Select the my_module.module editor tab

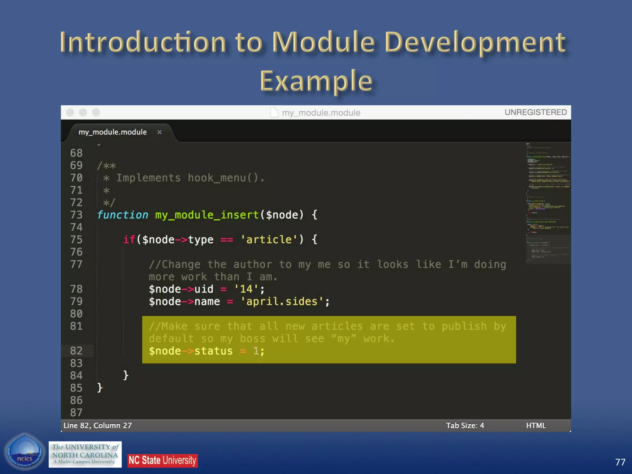click(x=113, y=132)
